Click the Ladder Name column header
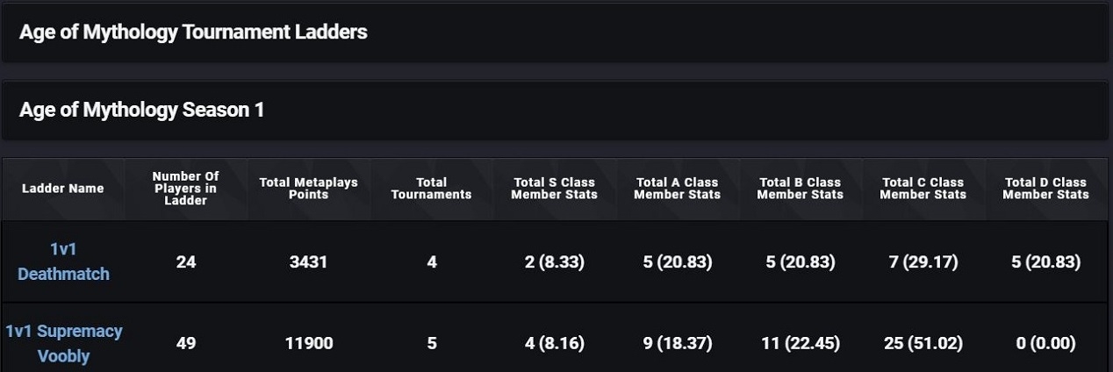This screenshot has width=1113, height=372. [x=63, y=189]
